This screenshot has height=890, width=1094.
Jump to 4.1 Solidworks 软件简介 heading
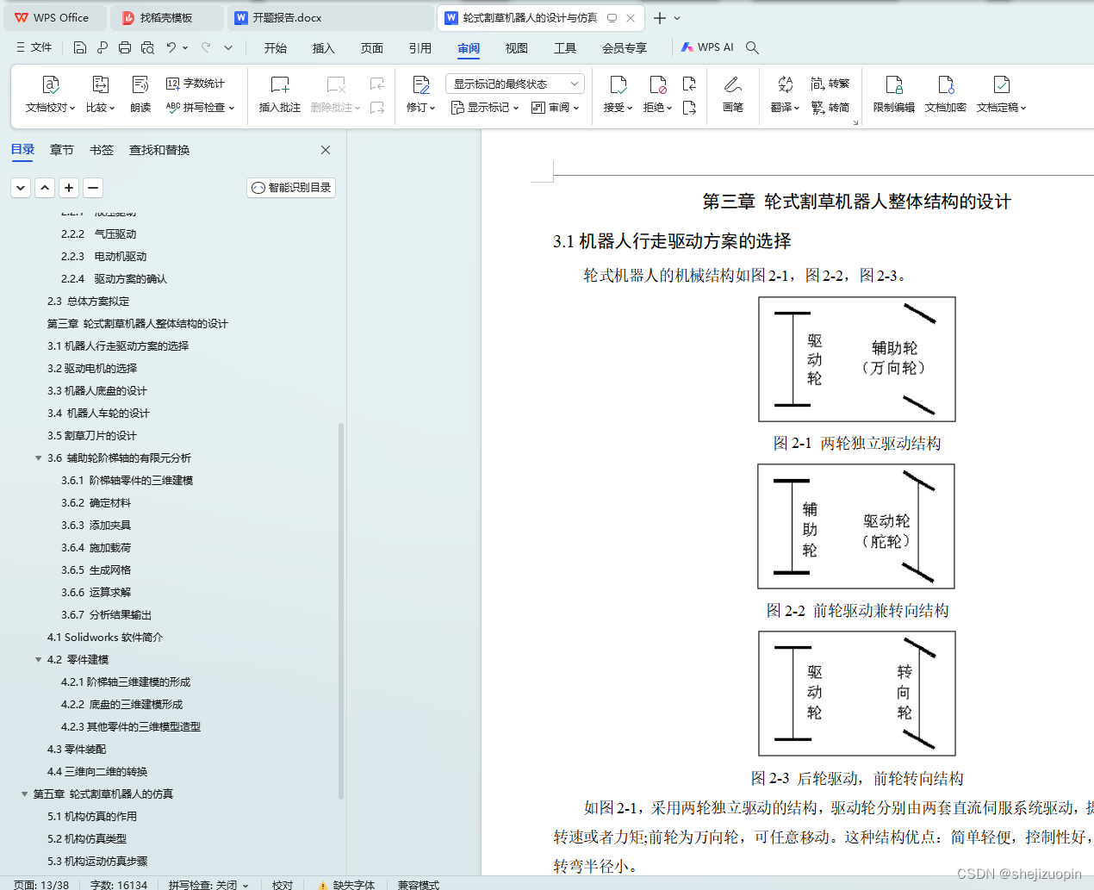click(x=105, y=638)
